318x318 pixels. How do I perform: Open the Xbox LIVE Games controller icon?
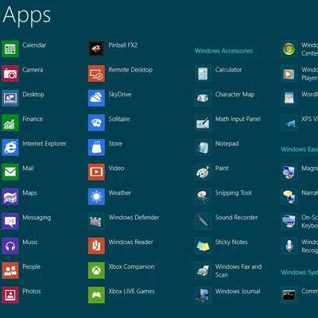pos(96,295)
